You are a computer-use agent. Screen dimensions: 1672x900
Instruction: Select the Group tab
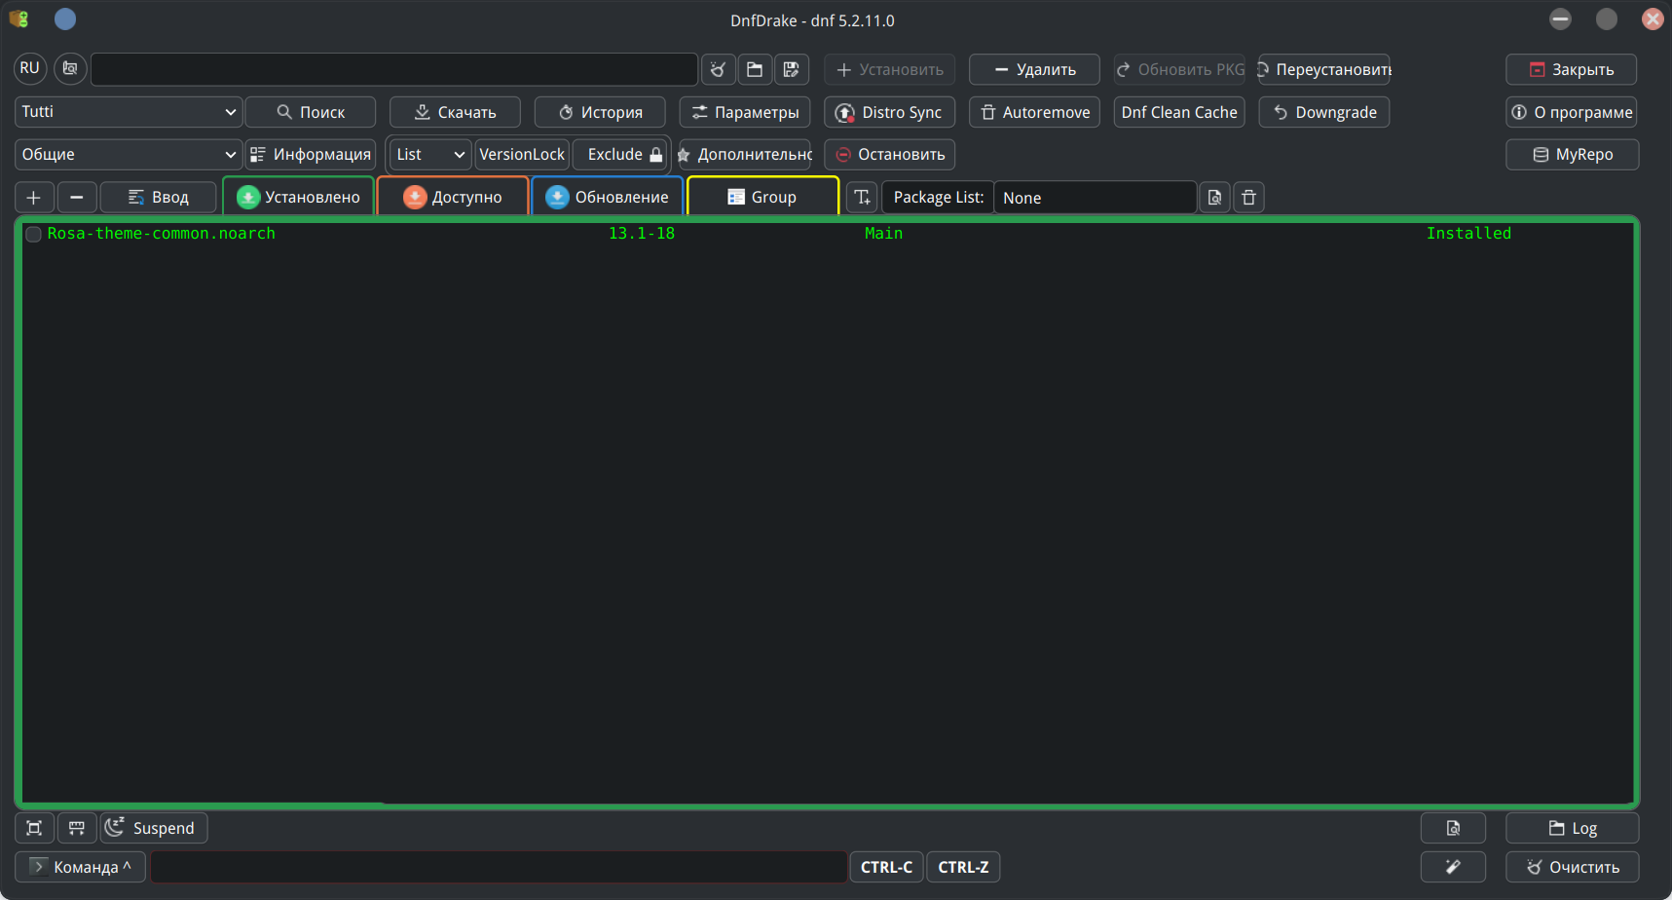tap(762, 197)
